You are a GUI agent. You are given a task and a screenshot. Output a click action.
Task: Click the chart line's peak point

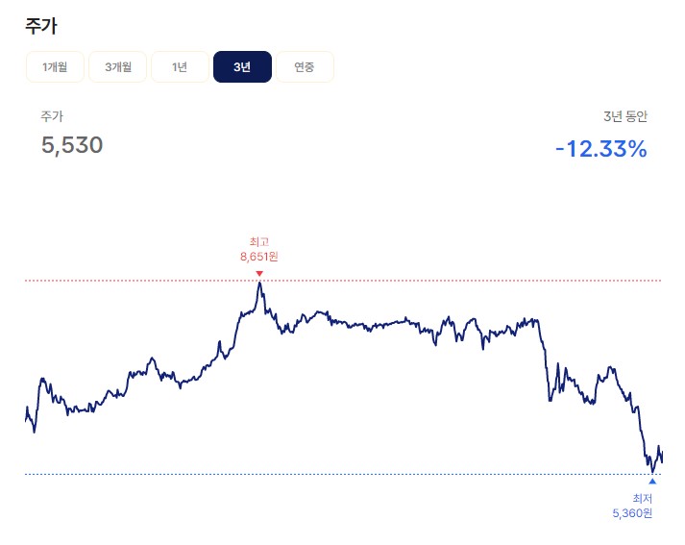259,283
